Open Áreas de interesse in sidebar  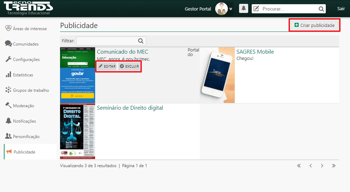click(x=29, y=29)
